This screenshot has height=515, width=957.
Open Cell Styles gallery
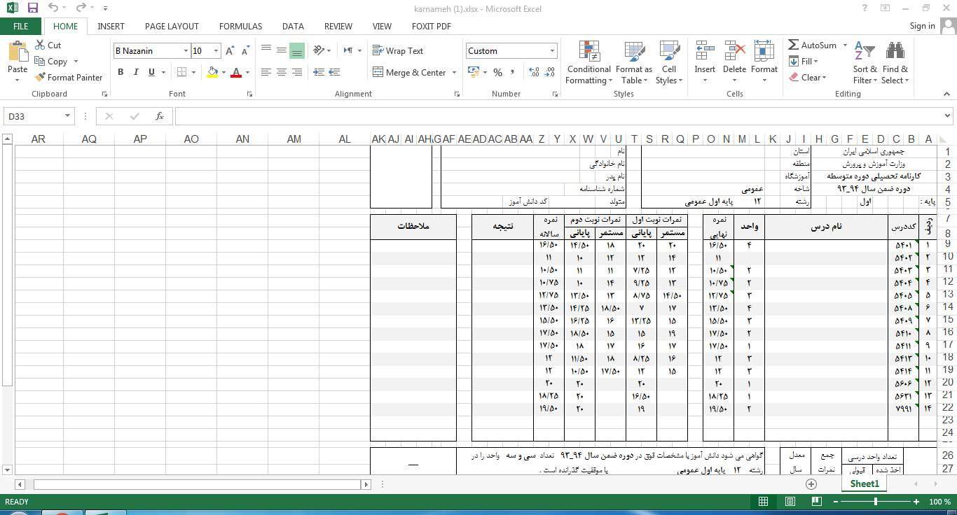point(669,63)
